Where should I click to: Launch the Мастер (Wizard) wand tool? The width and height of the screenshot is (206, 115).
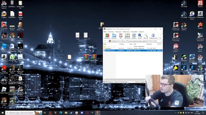tap(146, 36)
